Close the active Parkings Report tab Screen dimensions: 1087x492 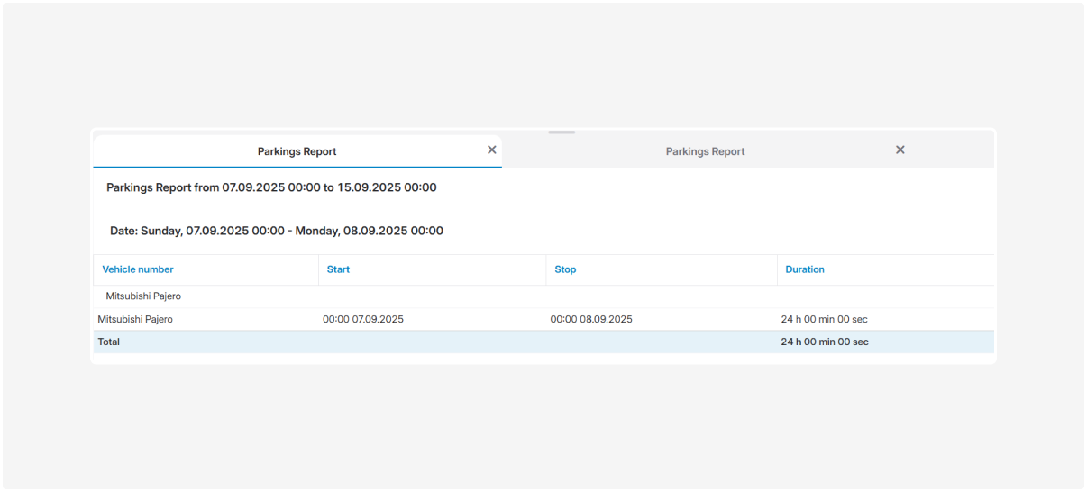point(491,150)
